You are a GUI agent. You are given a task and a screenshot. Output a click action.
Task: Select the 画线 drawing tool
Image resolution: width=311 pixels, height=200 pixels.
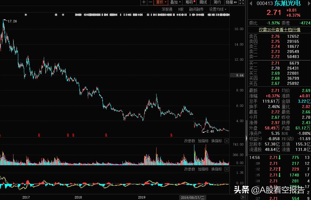(203, 2)
